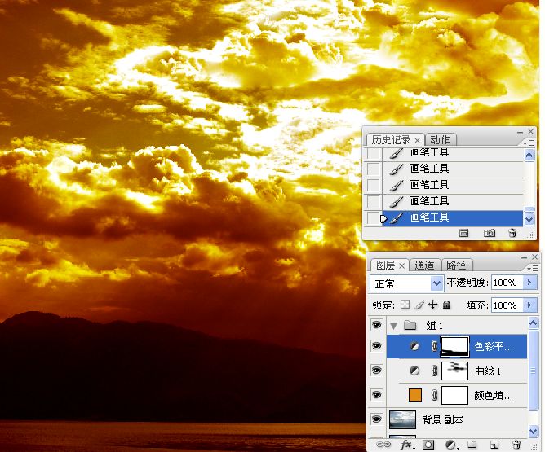Select the 色彩平衡 layer mask thumbnail

point(454,346)
